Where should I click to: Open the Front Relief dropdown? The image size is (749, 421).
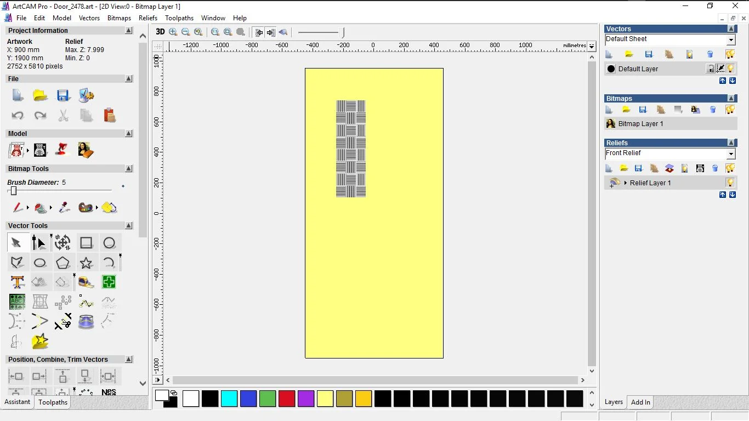click(731, 153)
